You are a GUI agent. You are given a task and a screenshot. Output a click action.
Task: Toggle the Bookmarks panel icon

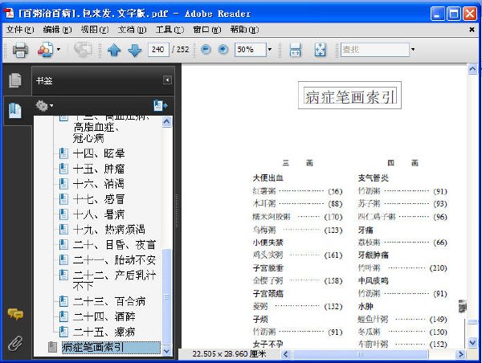point(15,111)
